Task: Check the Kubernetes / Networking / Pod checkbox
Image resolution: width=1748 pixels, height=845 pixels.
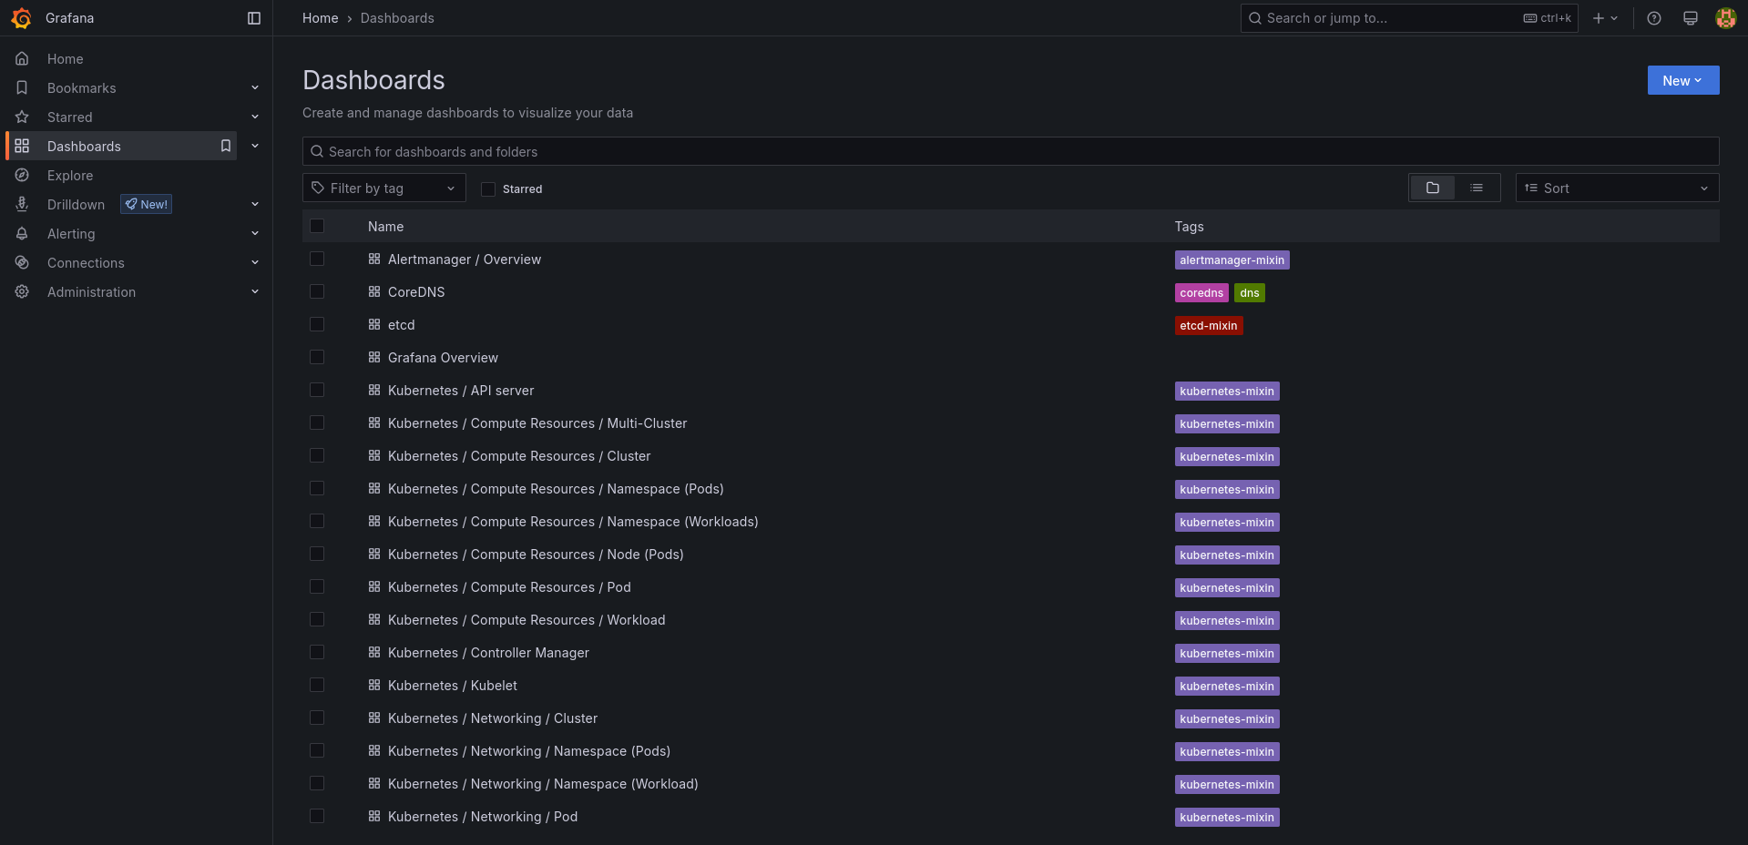Action: (x=317, y=816)
